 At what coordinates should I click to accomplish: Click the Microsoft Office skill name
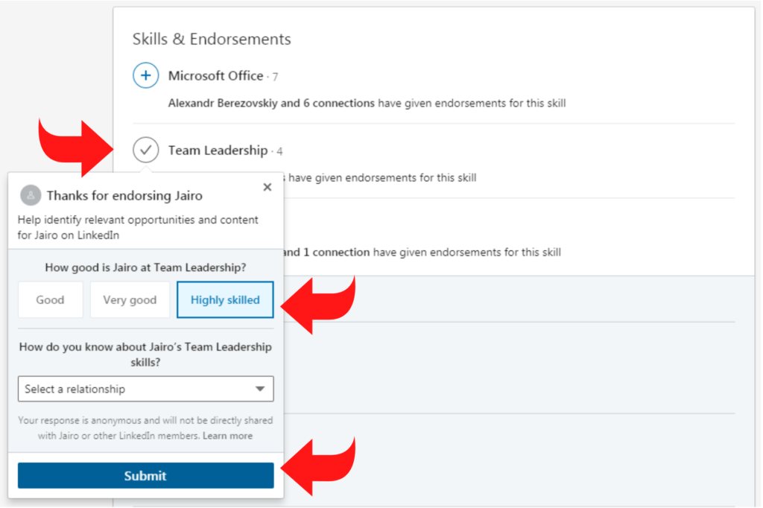215,75
